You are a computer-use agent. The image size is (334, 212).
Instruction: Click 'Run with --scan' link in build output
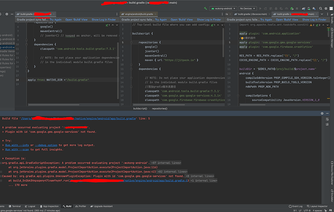[17, 150]
